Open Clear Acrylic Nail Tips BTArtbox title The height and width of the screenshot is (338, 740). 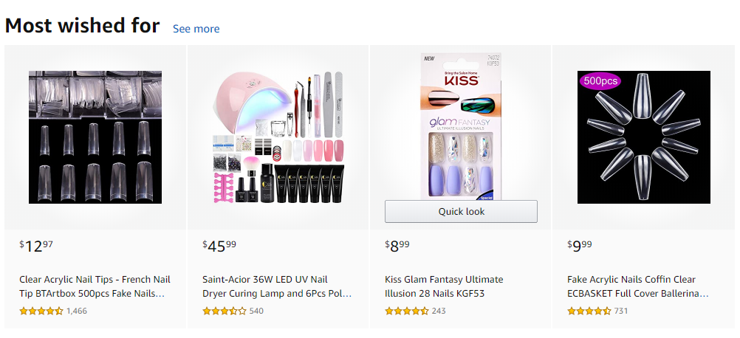[95, 286]
